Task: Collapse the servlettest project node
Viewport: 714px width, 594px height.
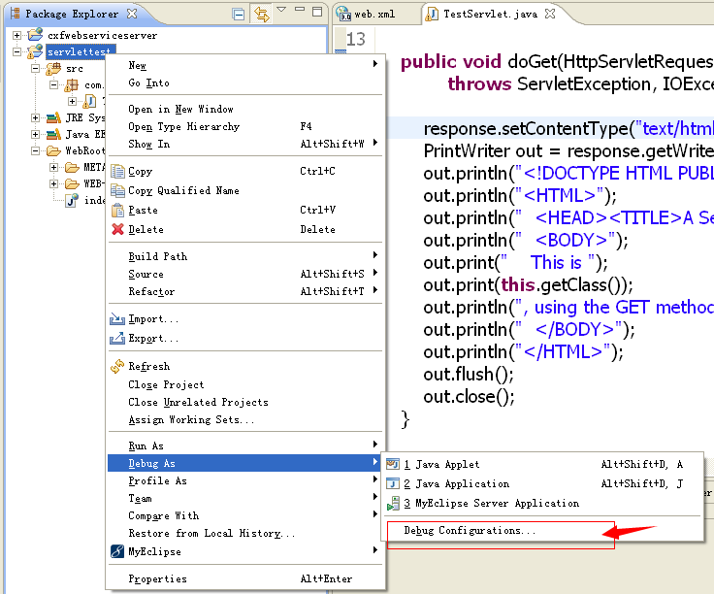Action: tap(17, 51)
